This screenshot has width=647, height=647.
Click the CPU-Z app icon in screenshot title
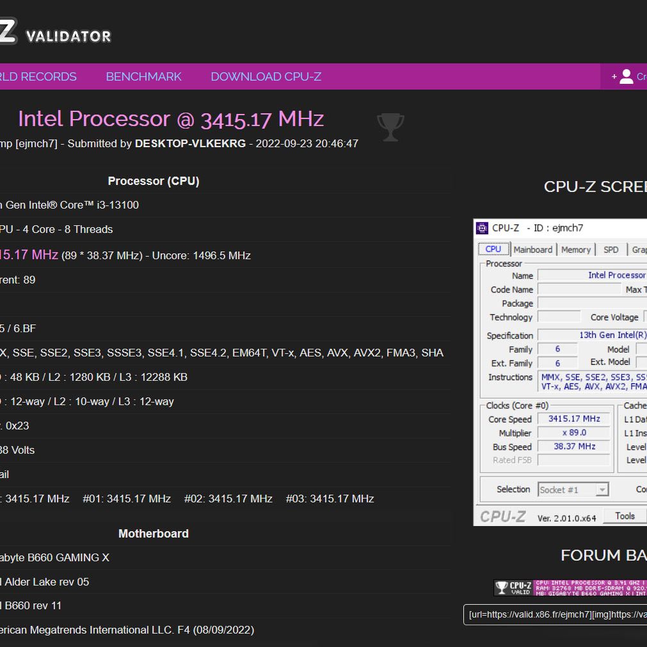[x=482, y=228]
